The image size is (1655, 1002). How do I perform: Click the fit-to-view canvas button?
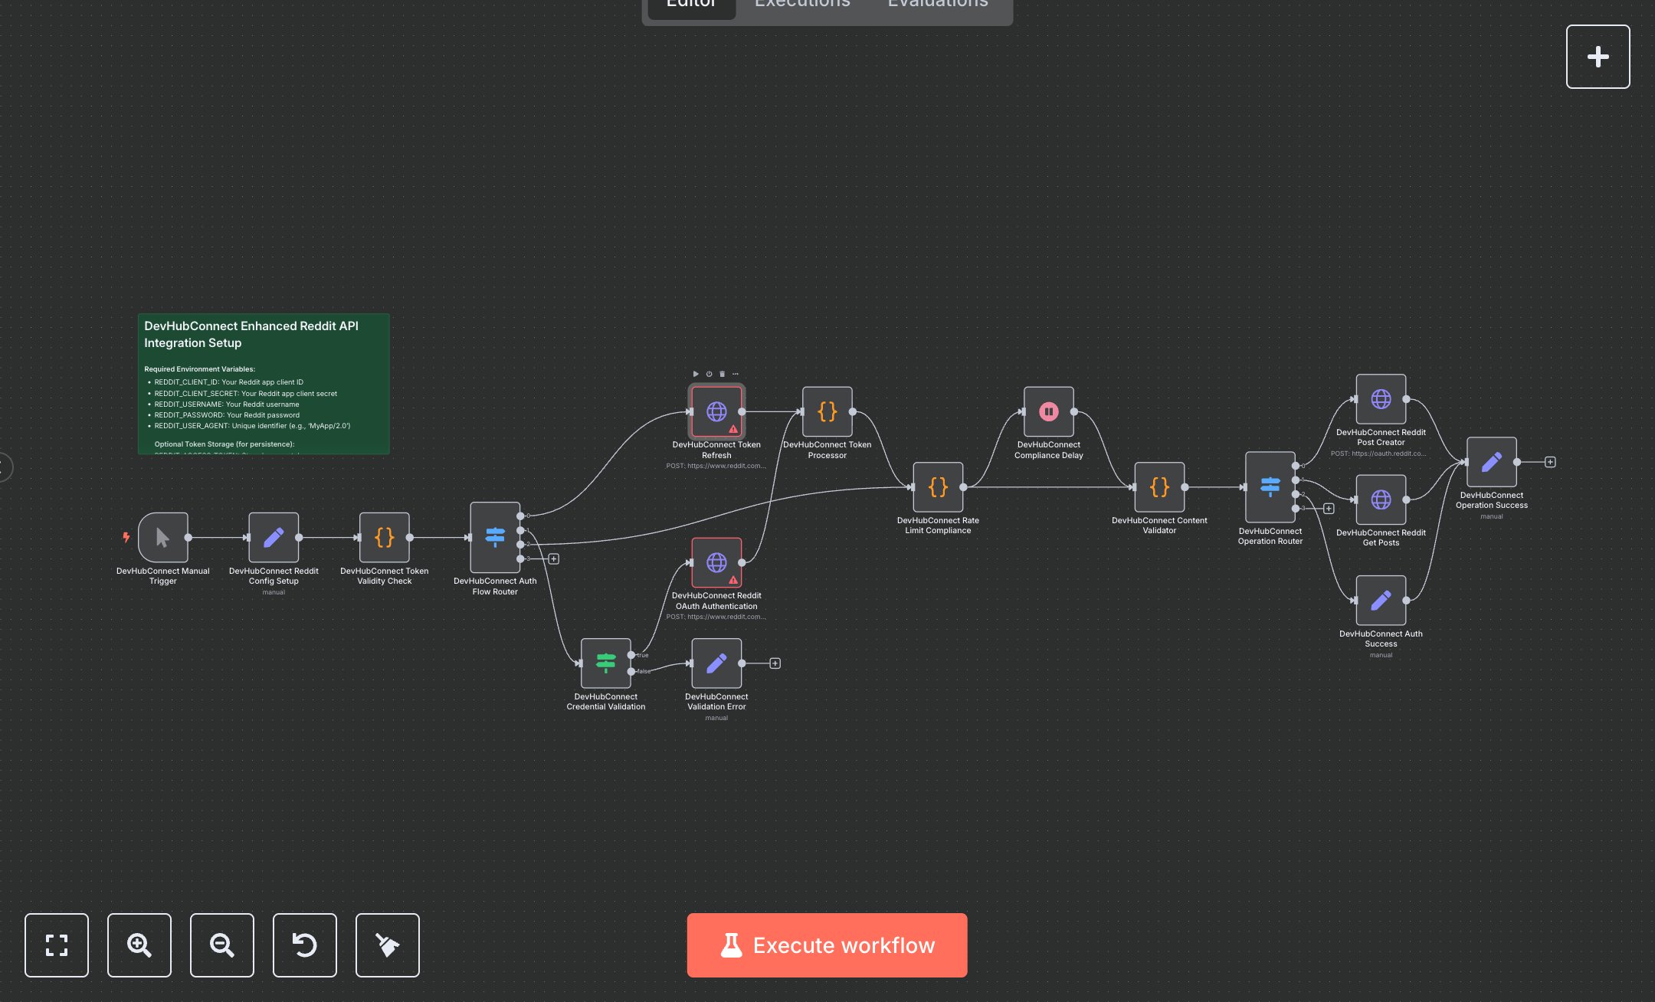point(56,945)
